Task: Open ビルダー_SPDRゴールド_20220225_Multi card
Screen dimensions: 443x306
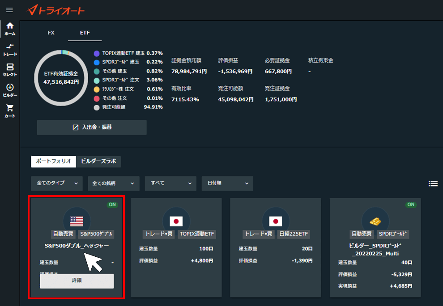Action: tap(375, 247)
